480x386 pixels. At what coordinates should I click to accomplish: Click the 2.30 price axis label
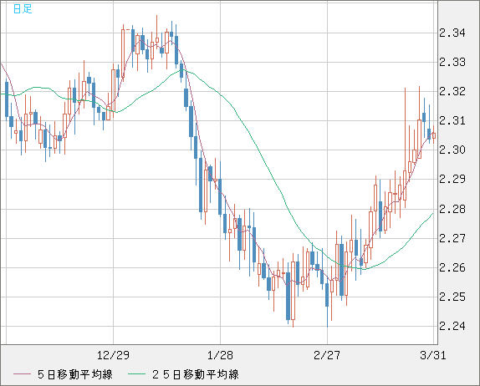click(452, 150)
